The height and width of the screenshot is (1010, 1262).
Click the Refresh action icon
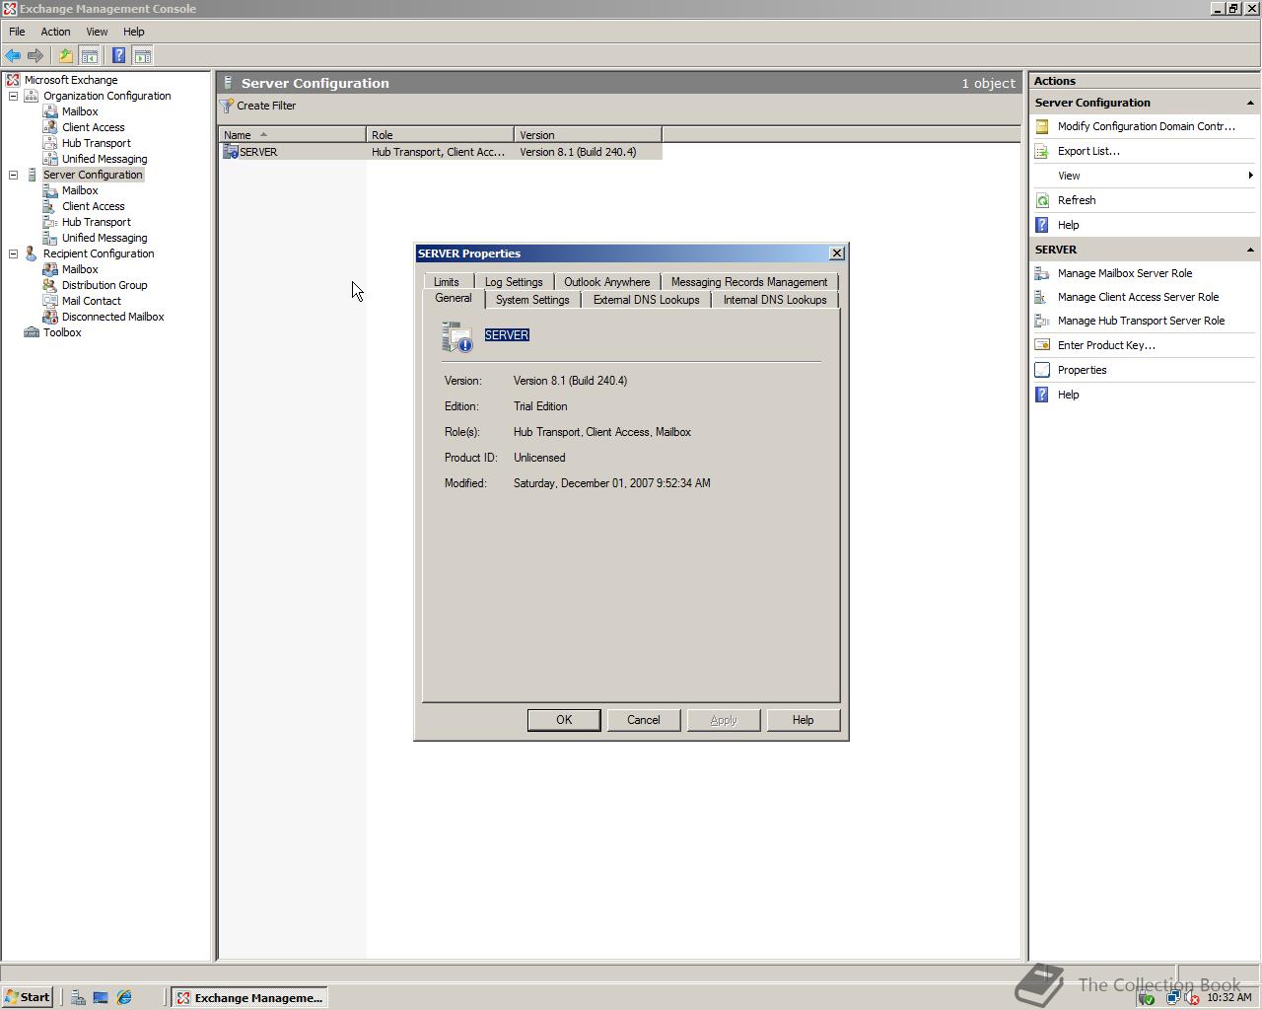point(1042,200)
